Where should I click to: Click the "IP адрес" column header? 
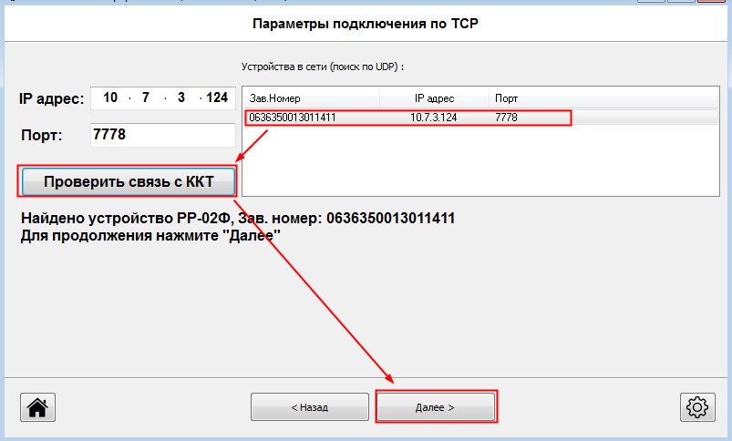click(434, 98)
